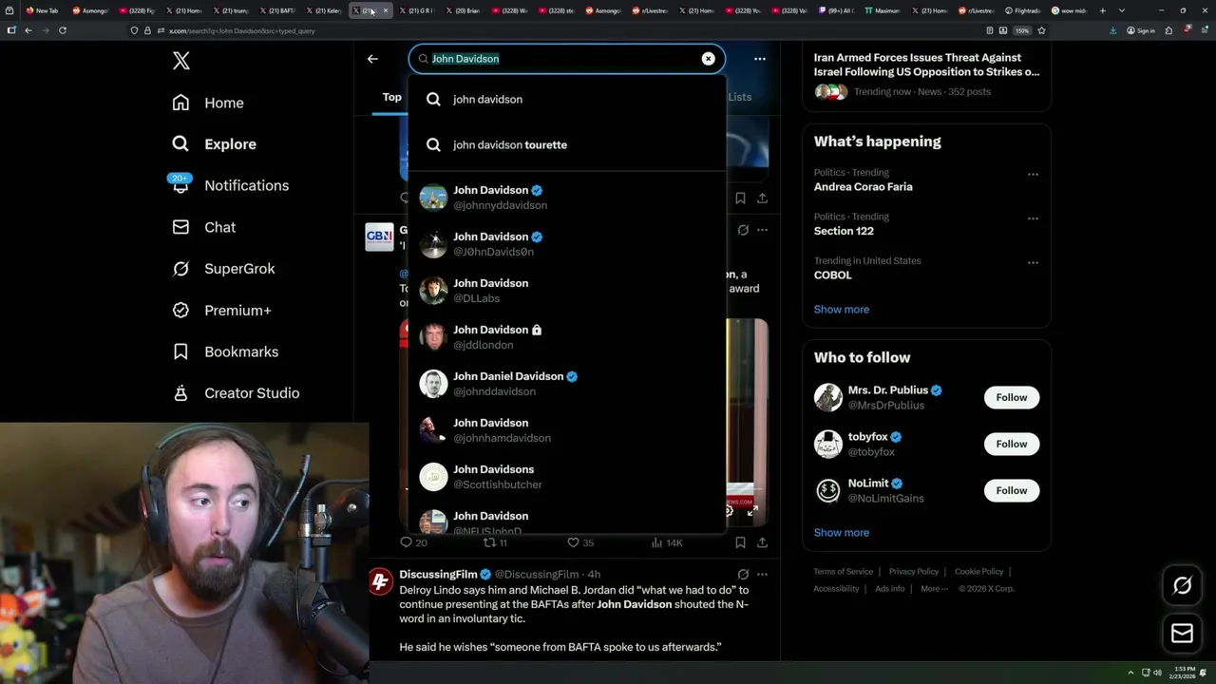Image resolution: width=1216 pixels, height=684 pixels.
Task: Open the Chat envelope icon
Action: [x=180, y=227]
